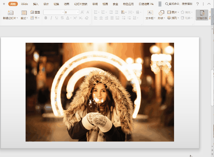Click the 新建幻灯片 new slide icon

10,13
